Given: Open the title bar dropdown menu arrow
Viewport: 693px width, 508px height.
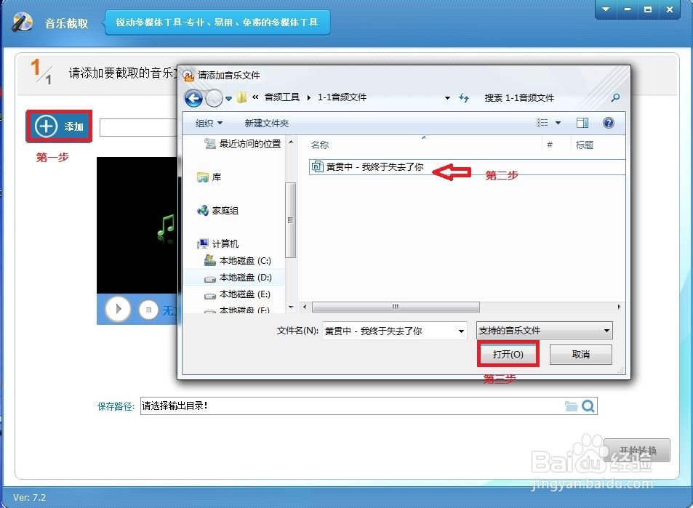Looking at the screenshot, I should click(x=606, y=9).
